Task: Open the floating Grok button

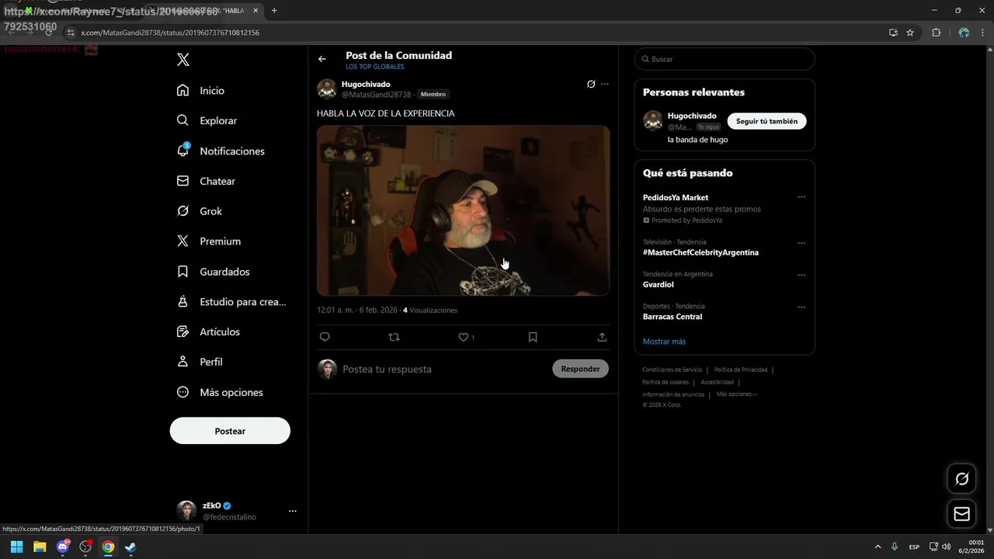Action: (x=961, y=479)
